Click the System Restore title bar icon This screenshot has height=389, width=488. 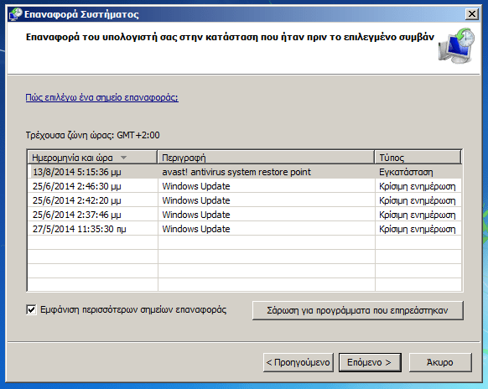click(x=15, y=14)
